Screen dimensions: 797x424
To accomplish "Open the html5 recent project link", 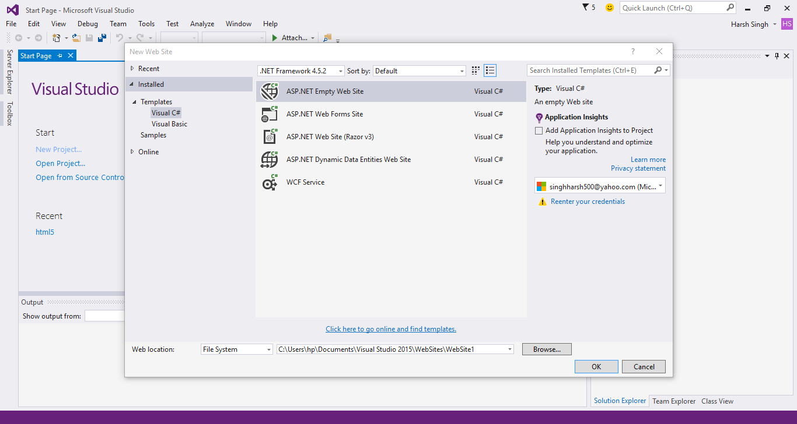I will pos(45,232).
